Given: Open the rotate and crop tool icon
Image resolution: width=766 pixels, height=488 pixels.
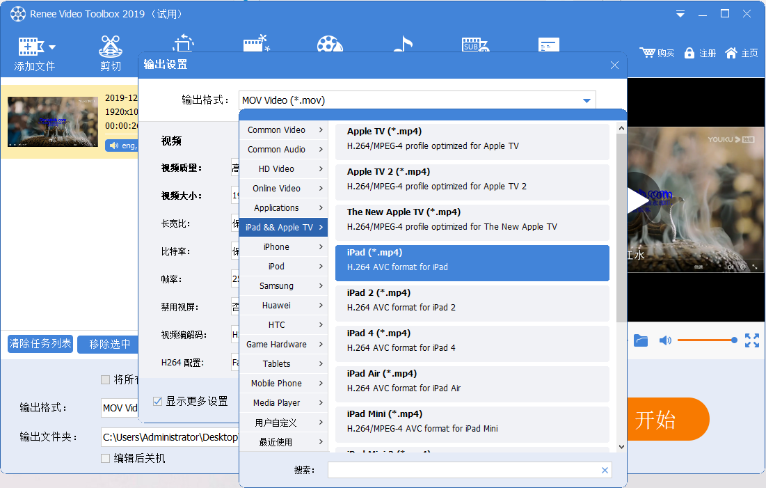Looking at the screenshot, I should [183, 43].
